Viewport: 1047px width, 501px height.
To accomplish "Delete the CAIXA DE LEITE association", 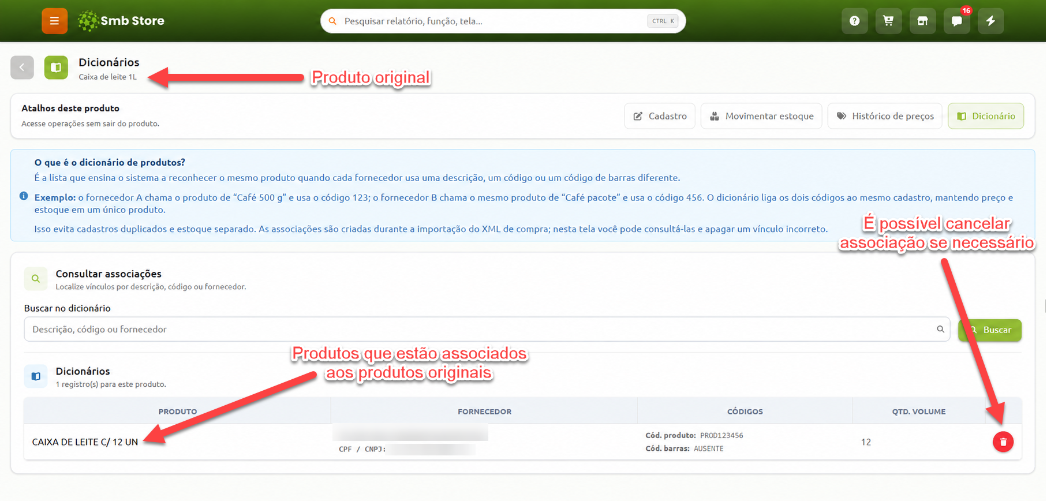I will (1003, 442).
